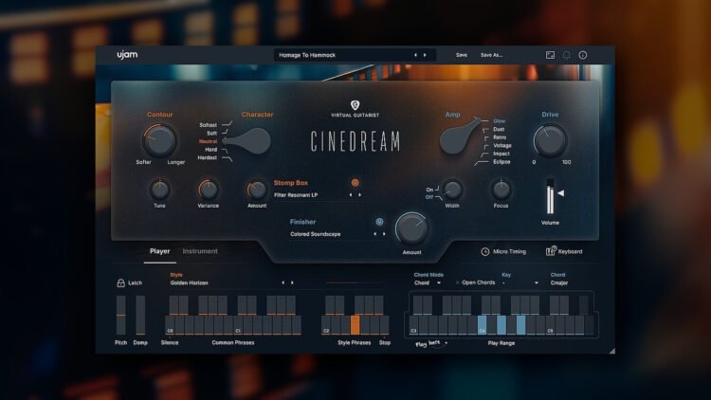Click the Stomp Box Amount knob

click(257, 190)
